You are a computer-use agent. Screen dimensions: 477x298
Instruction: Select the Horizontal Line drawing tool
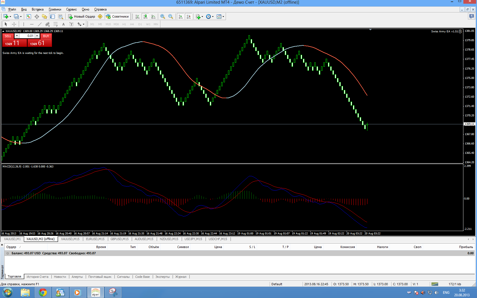(32, 24)
